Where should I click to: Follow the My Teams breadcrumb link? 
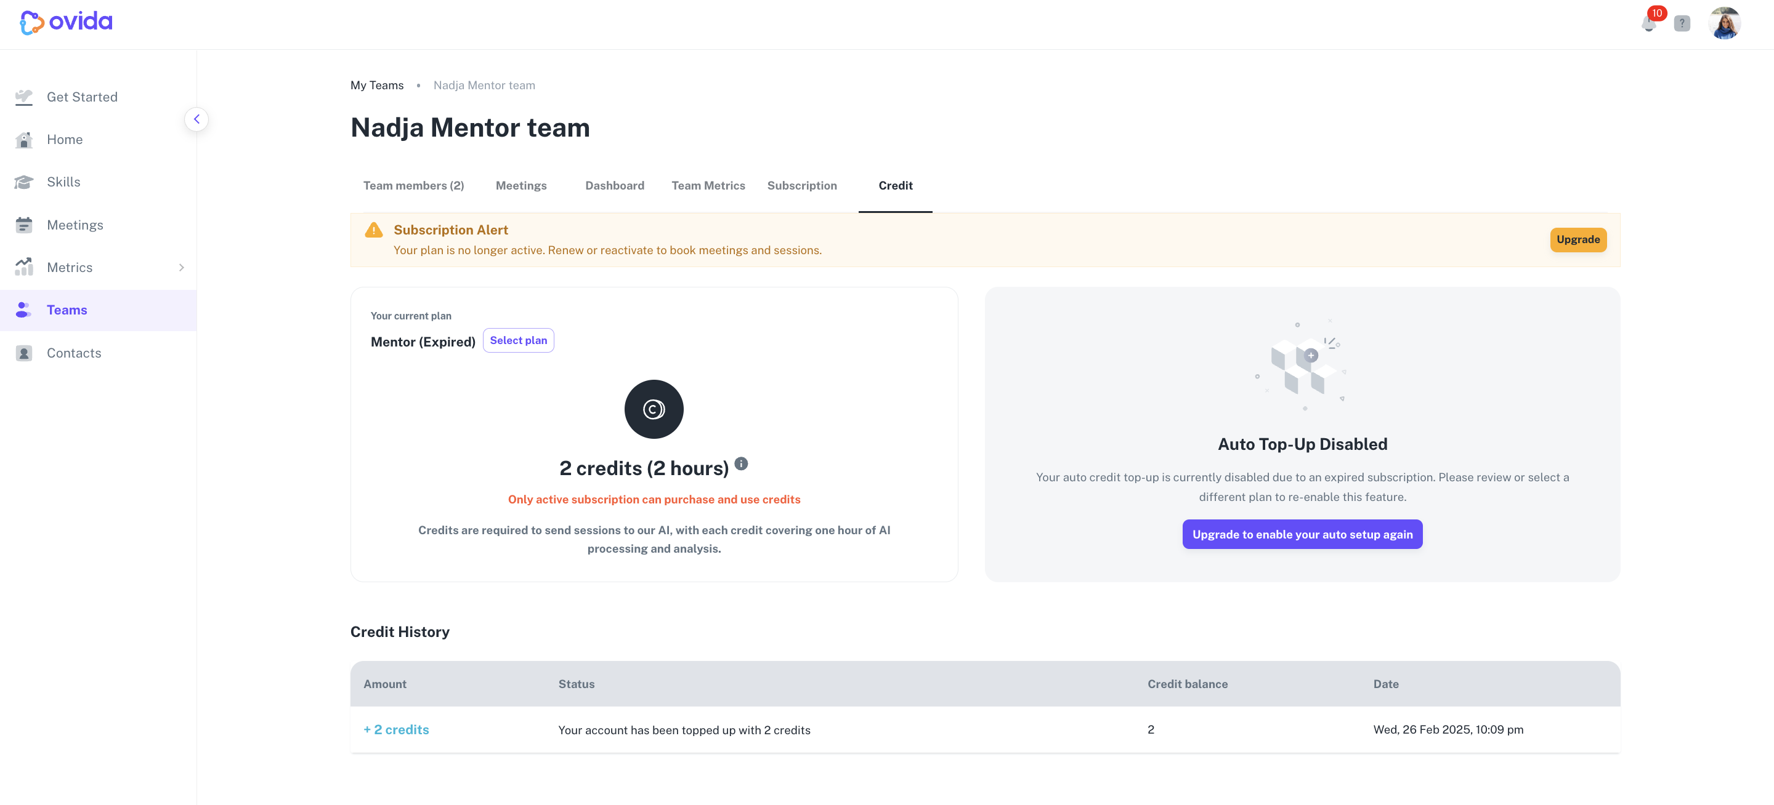[x=377, y=86]
